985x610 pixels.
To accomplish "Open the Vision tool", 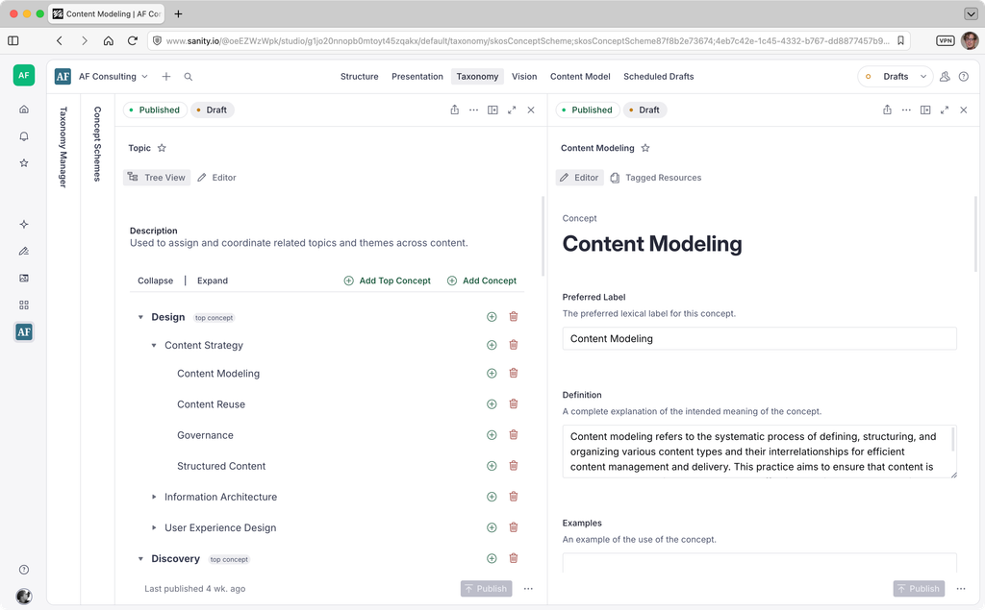I will tap(524, 77).
